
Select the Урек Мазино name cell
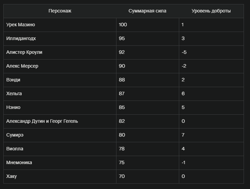(x=60, y=25)
